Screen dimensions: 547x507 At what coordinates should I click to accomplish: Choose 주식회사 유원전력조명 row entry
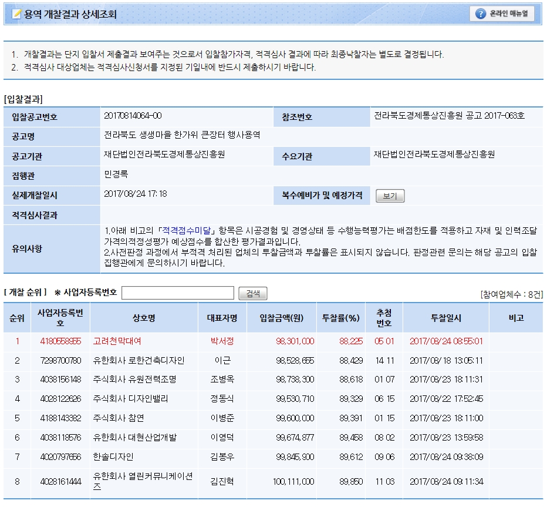[134, 380]
